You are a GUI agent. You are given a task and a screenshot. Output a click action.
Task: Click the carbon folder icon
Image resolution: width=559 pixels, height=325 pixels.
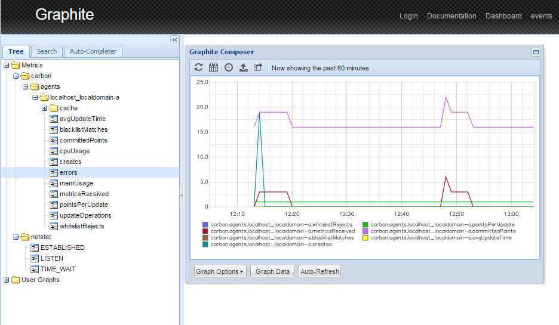tap(25, 76)
